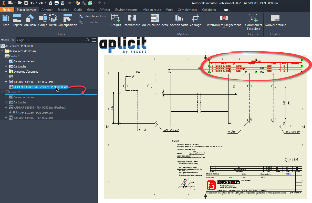Select the Croquis tool

pos(116,20)
